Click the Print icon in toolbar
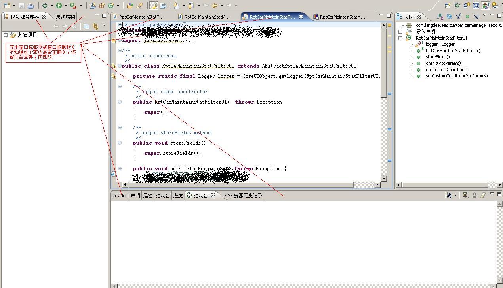The height and width of the screenshot is (288, 503). 30,6
